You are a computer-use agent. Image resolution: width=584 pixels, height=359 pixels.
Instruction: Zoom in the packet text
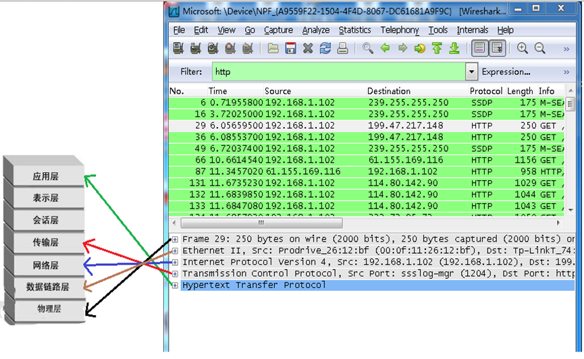(x=523, y=48)
